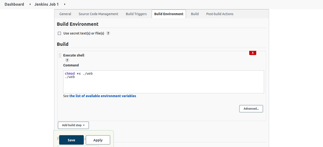Click help icon beside Use secret text(s)
This screenshot has width=323, height=147.
(108, 33)
